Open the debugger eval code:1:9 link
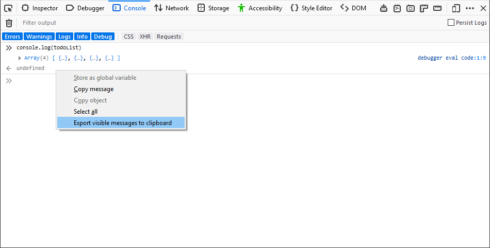 click(451, 58)
